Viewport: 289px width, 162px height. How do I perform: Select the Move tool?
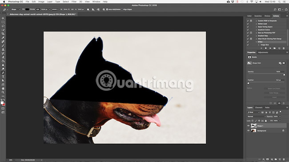pyautogui.click(x=3, y=18)
